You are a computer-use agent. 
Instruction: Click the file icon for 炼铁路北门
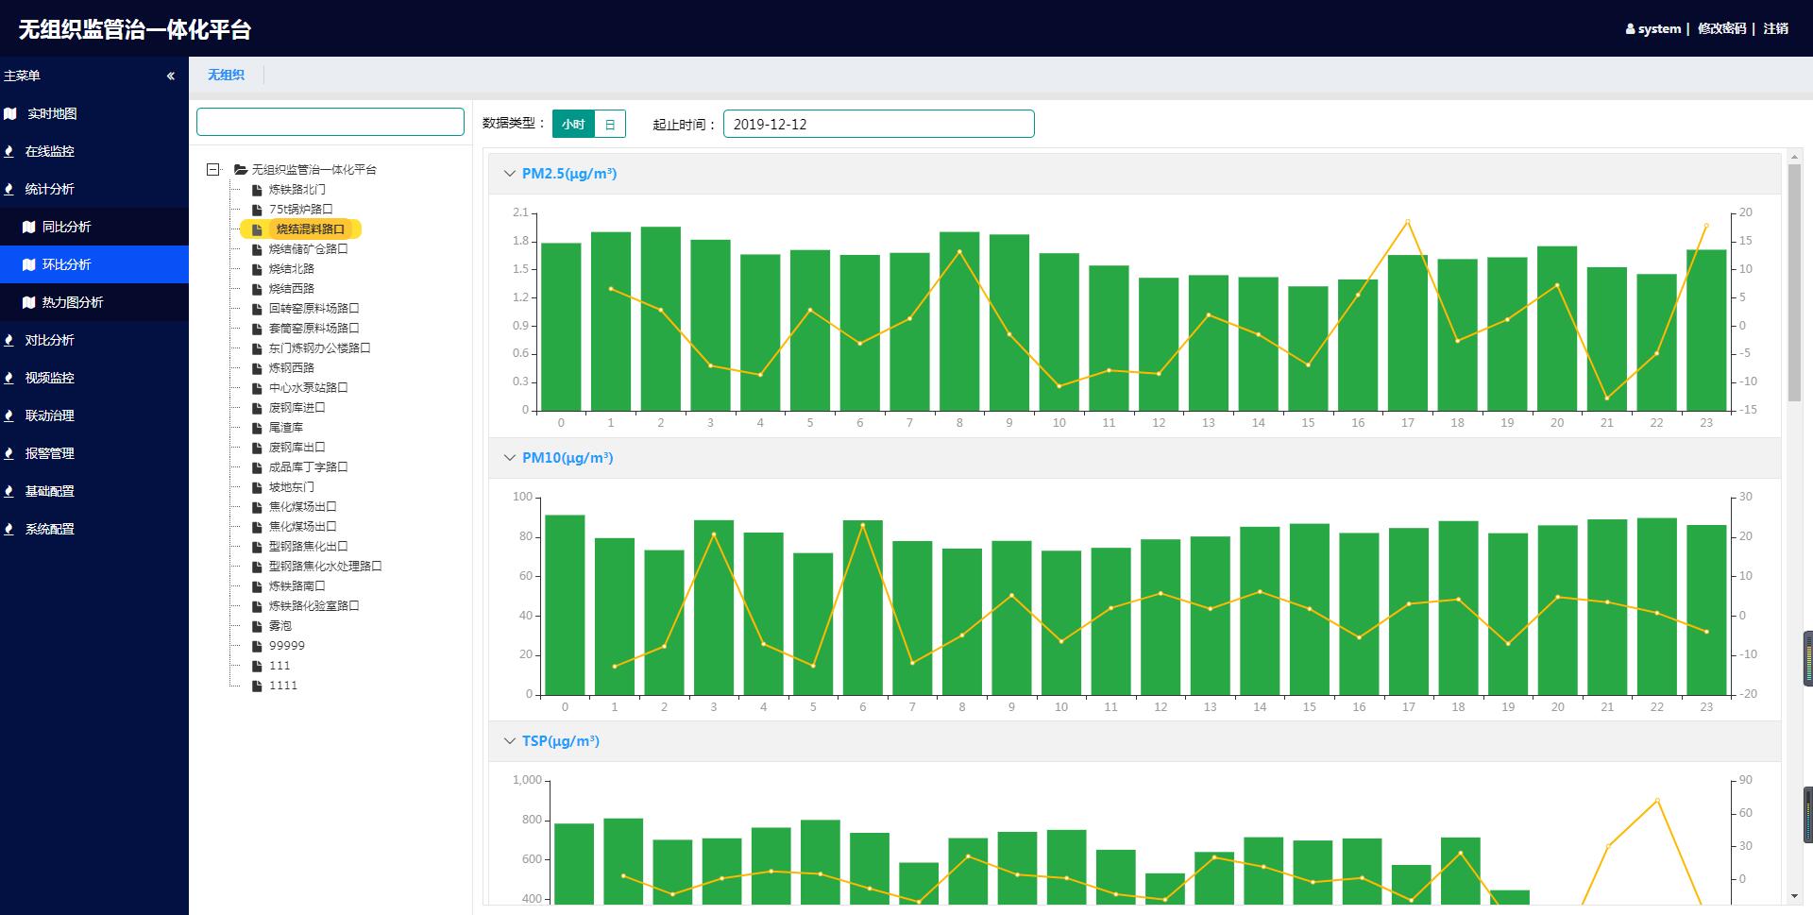(x=257, y=190)
